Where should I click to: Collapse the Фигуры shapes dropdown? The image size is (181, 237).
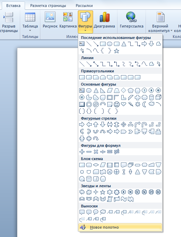tap(85, 22)
